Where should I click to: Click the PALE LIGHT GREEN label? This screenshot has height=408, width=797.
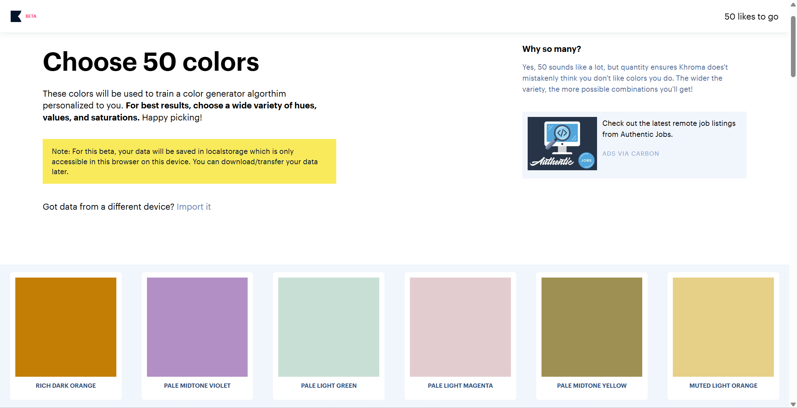[328, 386]
